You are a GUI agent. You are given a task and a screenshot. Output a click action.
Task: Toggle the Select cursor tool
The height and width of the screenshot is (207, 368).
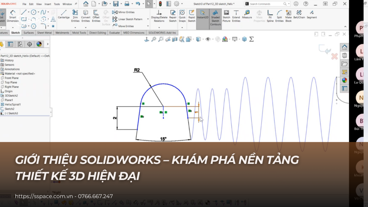tap(149, 4)
